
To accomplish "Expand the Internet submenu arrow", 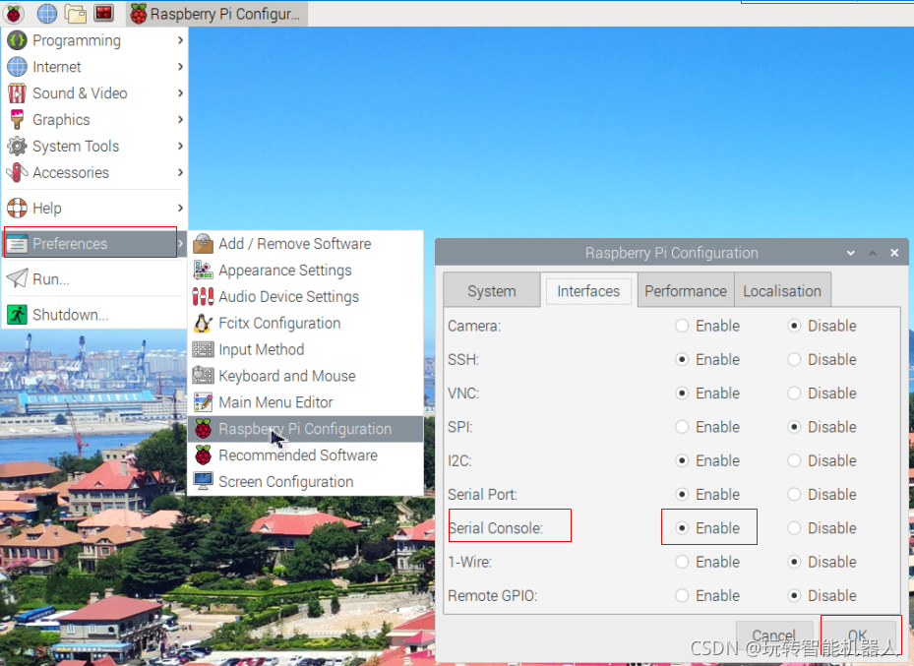I will (180, 67).
